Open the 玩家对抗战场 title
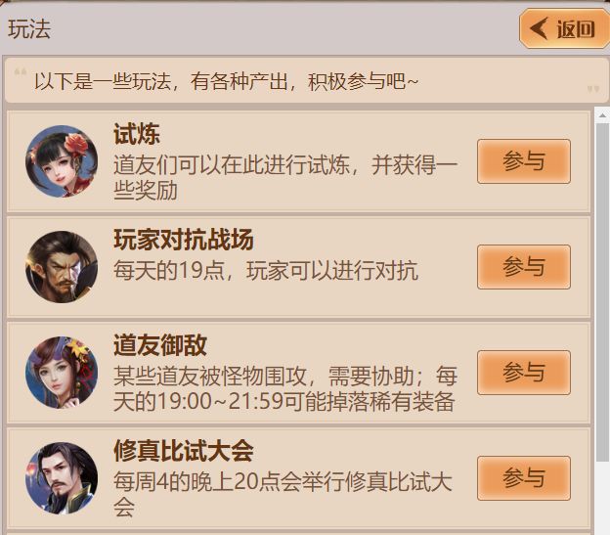Screen dimensions: 610x535 (x=184, y=240)
